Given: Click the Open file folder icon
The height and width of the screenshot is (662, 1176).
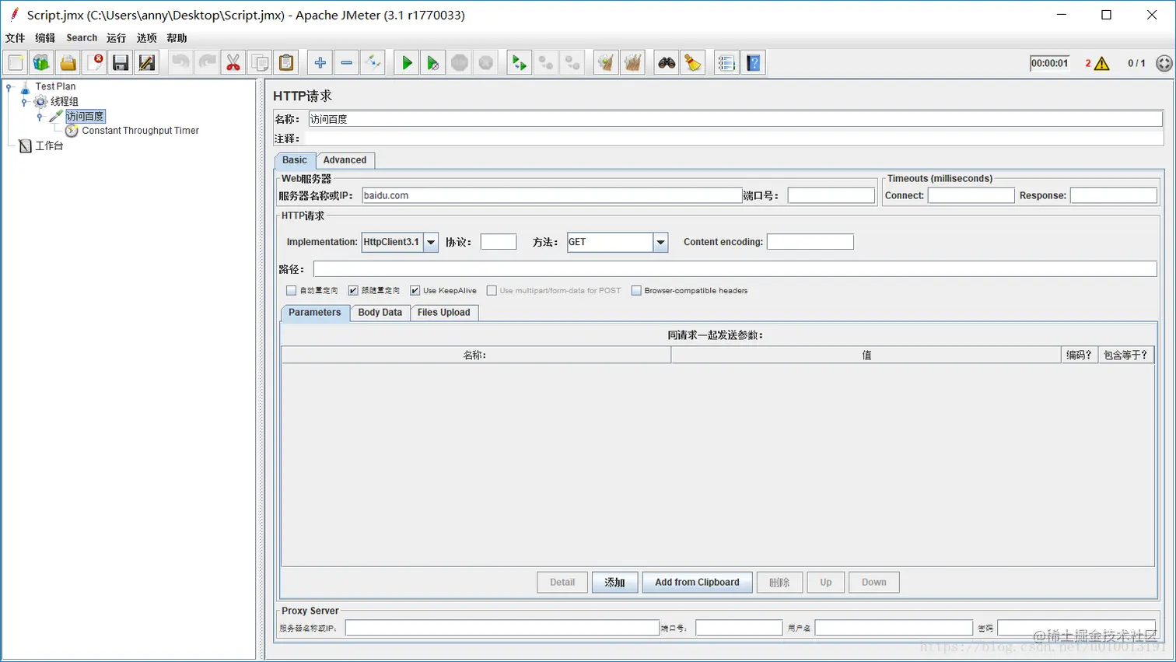Looking at the screenshot, I should pyautogui.click(x=68, y=63).
